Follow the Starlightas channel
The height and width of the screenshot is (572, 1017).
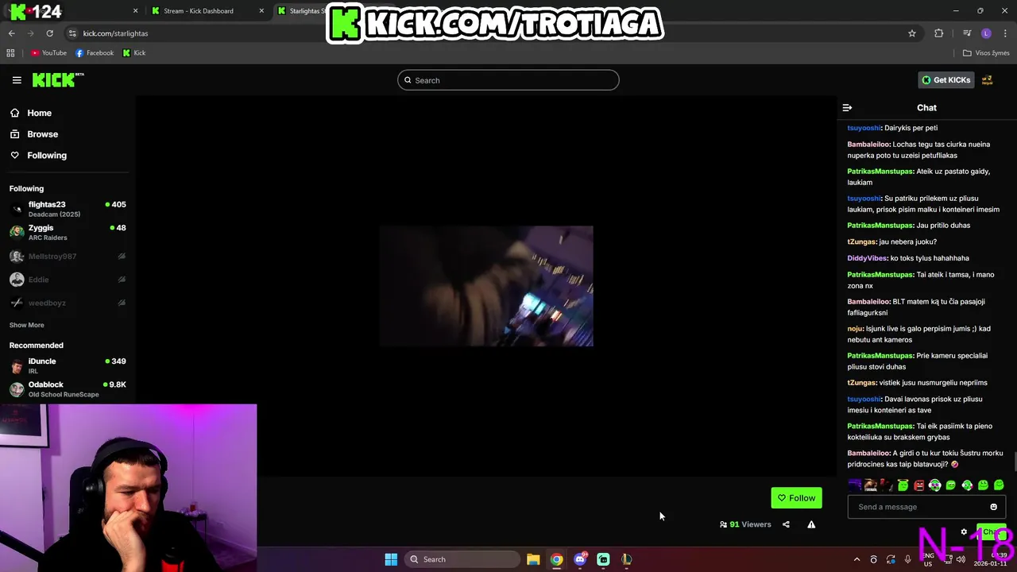point(796,498)
